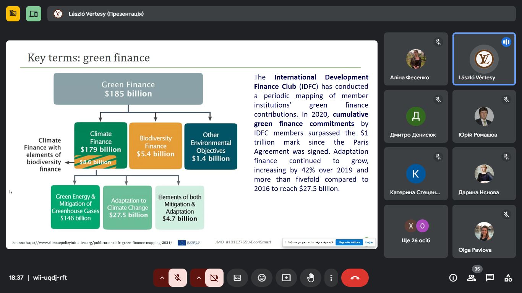Screen dimensions: 522x293
Task: Expand video settings chevron beside camera
Action: [x=199, y=278]
